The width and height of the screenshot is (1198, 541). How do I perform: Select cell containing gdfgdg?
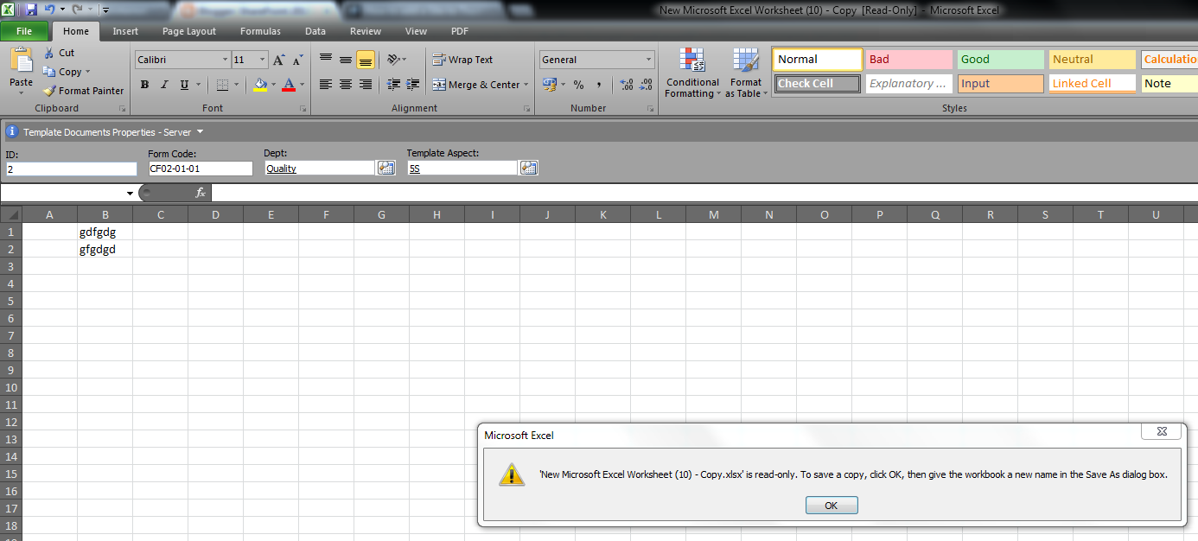pyautogui.click(x=105, y=232)
